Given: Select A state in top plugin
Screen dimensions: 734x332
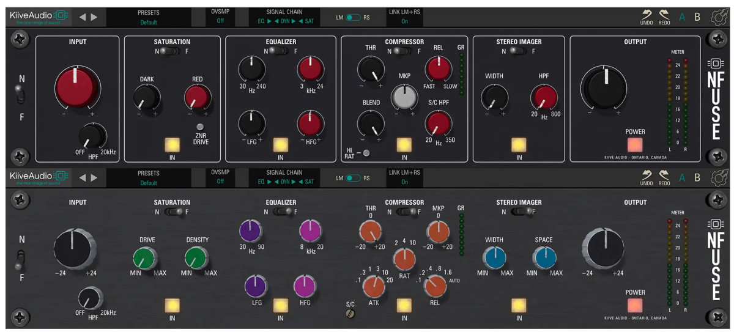Looking at the screenshot, I should coord(682,17).
